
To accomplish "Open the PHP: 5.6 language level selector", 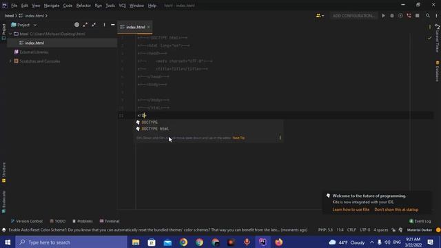I will point(325,229).
